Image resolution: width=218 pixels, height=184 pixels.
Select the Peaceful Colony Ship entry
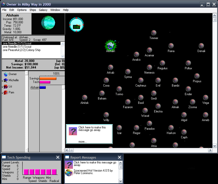[31, 50]
